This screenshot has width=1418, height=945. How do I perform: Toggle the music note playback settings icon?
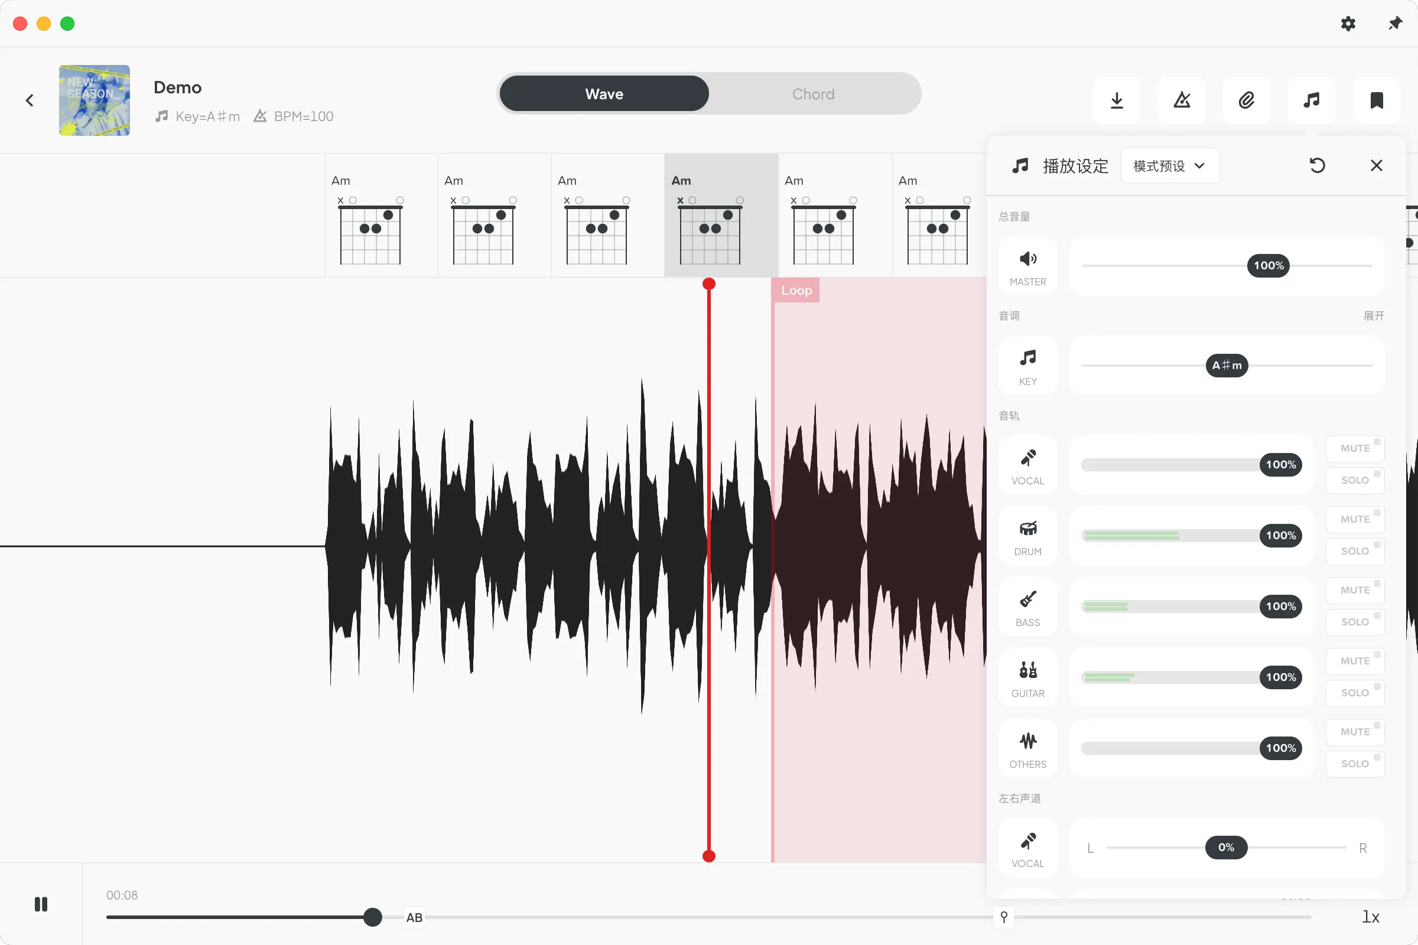[1311, 100]
